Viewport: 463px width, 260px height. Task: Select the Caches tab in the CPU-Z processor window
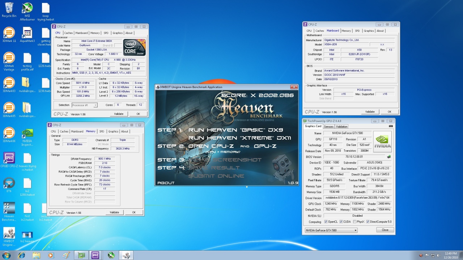68,33
